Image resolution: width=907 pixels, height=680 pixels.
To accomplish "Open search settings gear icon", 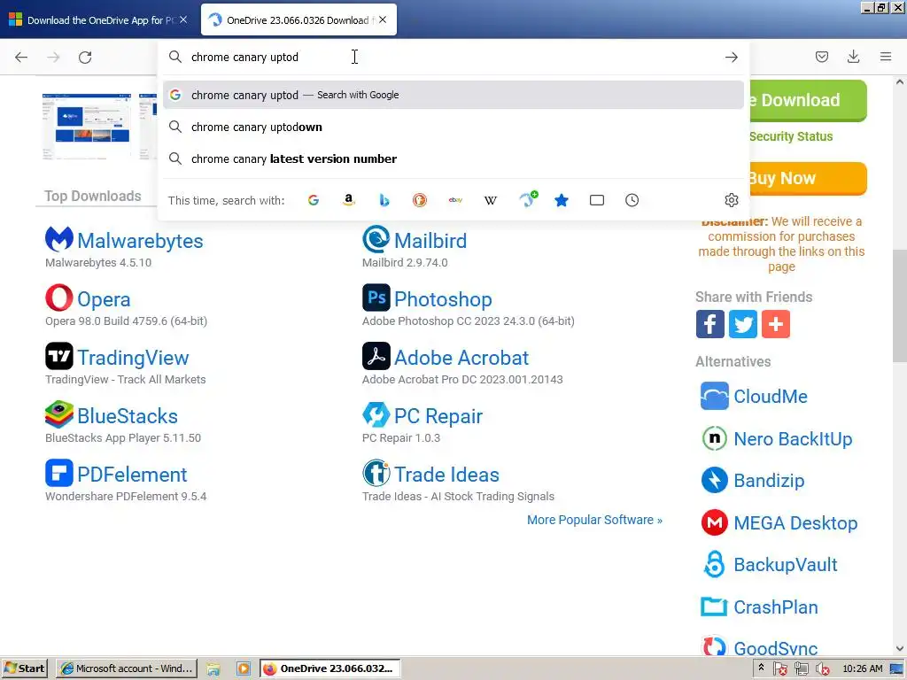I will [731, 200].
